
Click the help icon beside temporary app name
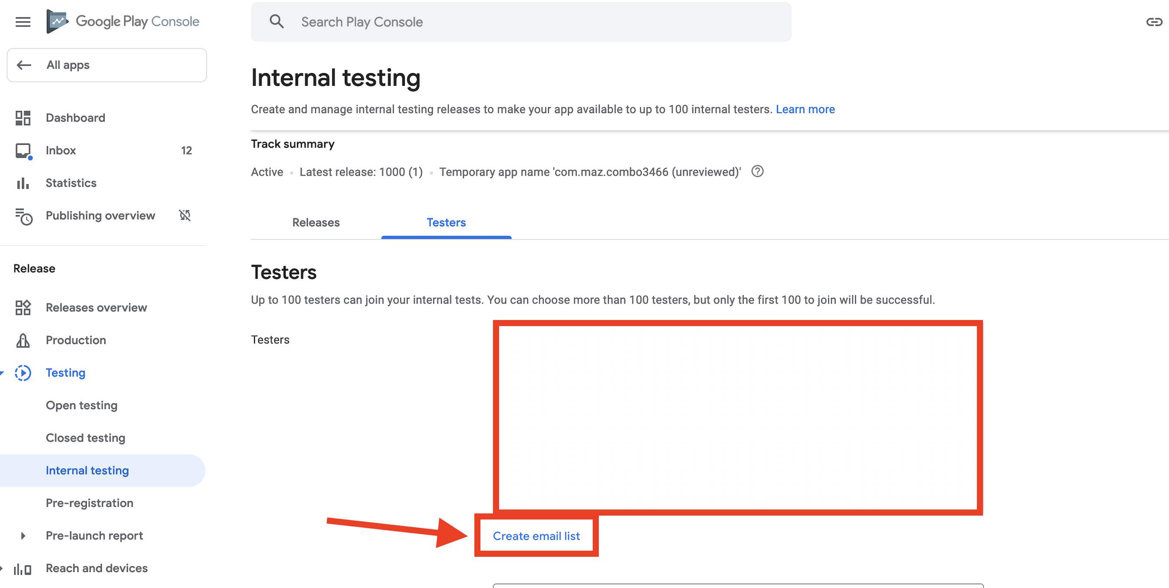tap(758, 172)
